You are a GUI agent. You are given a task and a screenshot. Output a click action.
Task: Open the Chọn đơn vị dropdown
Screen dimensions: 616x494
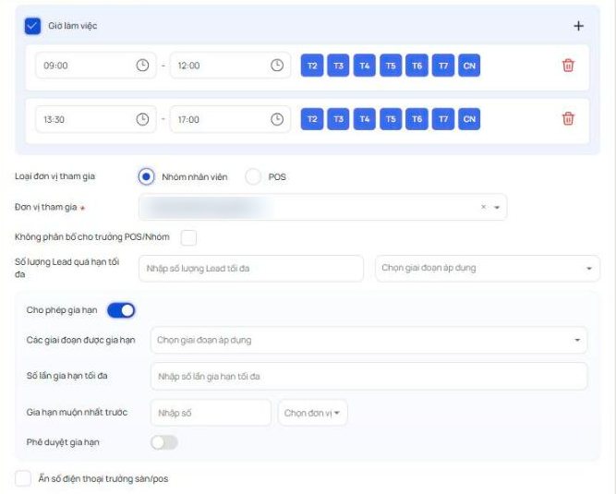pyautogui.click(x=313, y=413)
